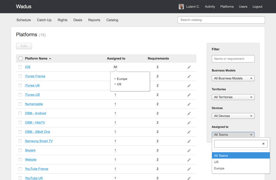276x180 pixels.
Task: Sort by Platform Name arrow
Action: [50, 58]
